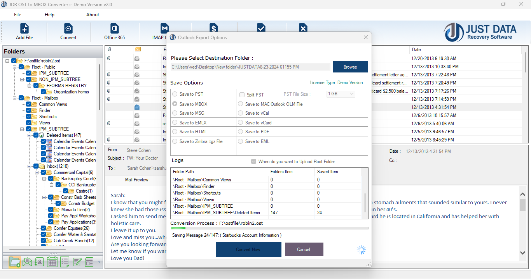Image resolution: width=531 pixels, height=279 pixels.
Task: Click the IMAP toolbar icon
Action: click(165, 28)
